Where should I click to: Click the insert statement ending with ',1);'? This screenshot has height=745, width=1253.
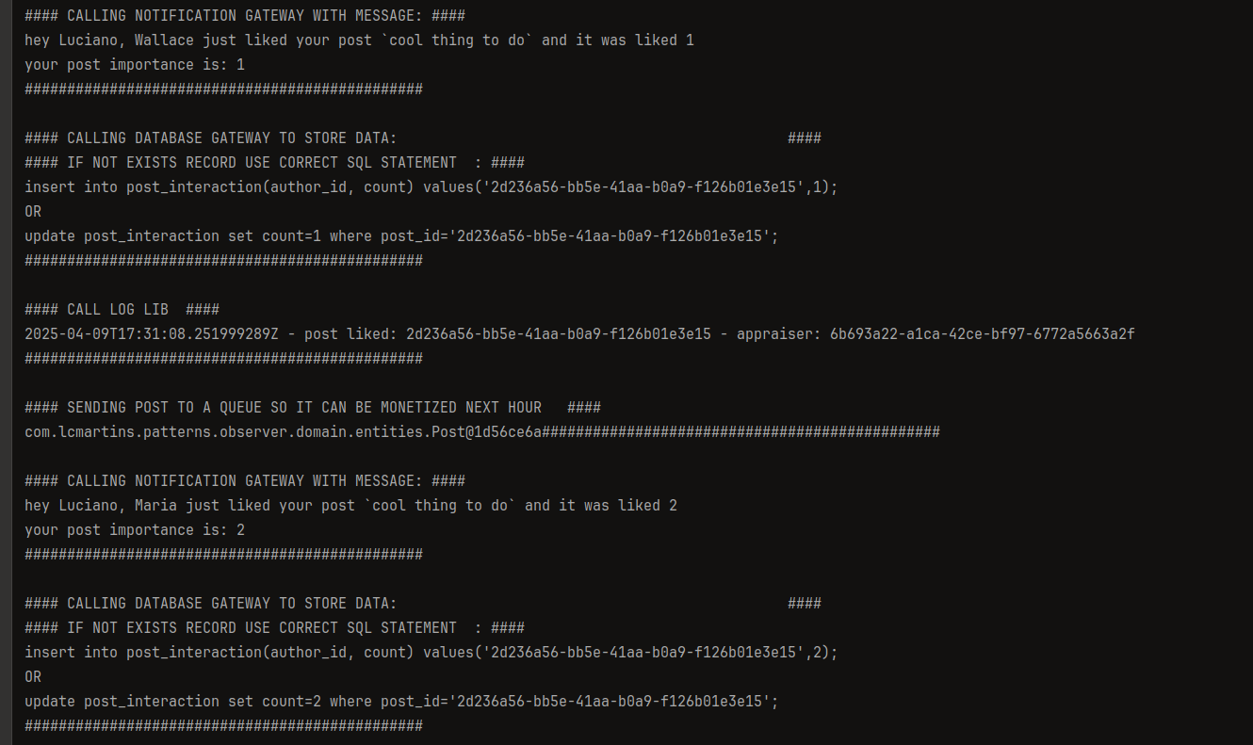click(431, 187)
